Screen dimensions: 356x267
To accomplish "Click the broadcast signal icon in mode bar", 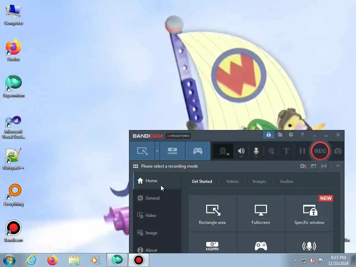I will click(x=324, y=166).
